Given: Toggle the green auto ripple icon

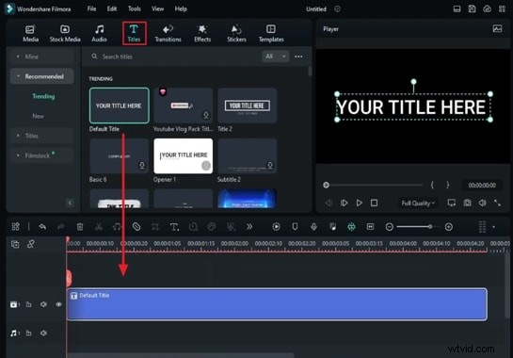Looking at the screenshot, I should (351, 227).
